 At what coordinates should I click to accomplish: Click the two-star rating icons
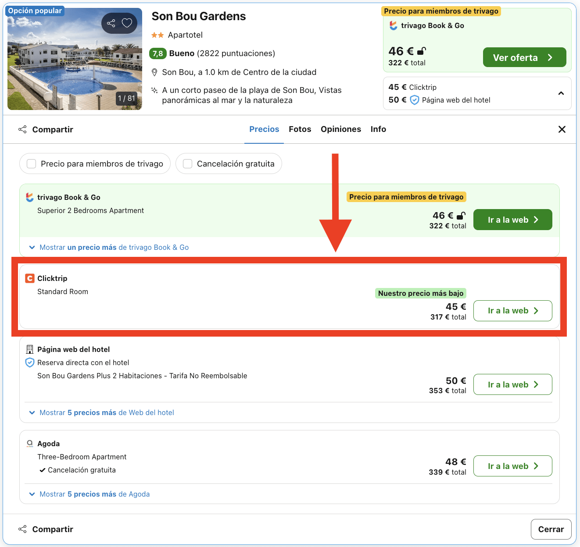pyautogui.click(x=158, y=35)
